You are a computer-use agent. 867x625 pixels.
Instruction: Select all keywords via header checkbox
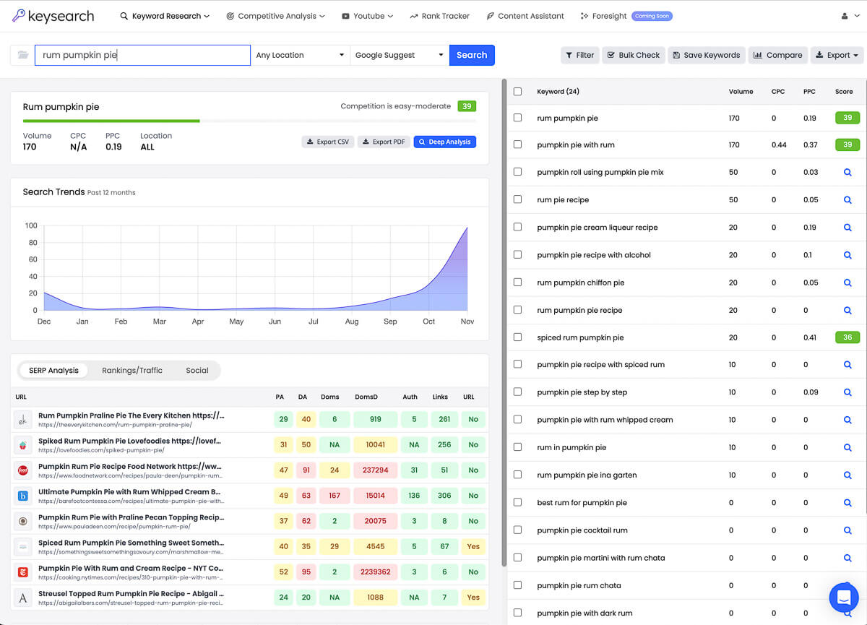518,91
